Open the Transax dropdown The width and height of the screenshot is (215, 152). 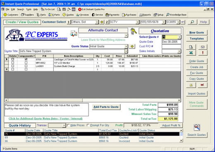click(x=64, y=126)
